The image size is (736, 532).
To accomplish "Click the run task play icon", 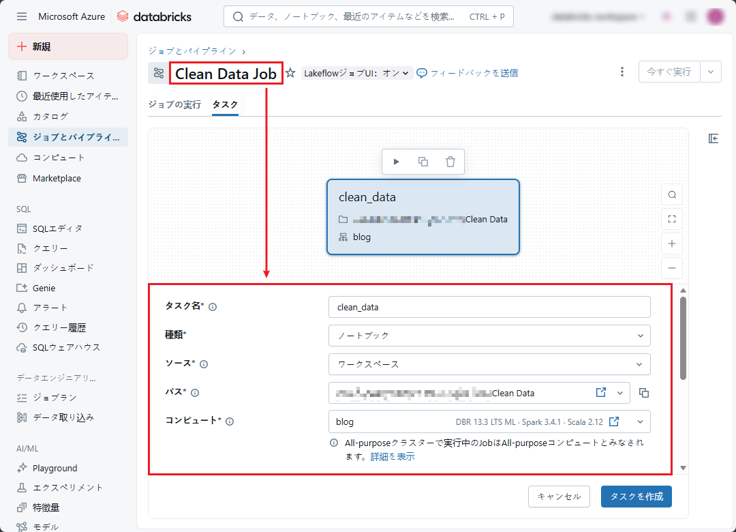I will pyautogui.click(x=397, y=162).
